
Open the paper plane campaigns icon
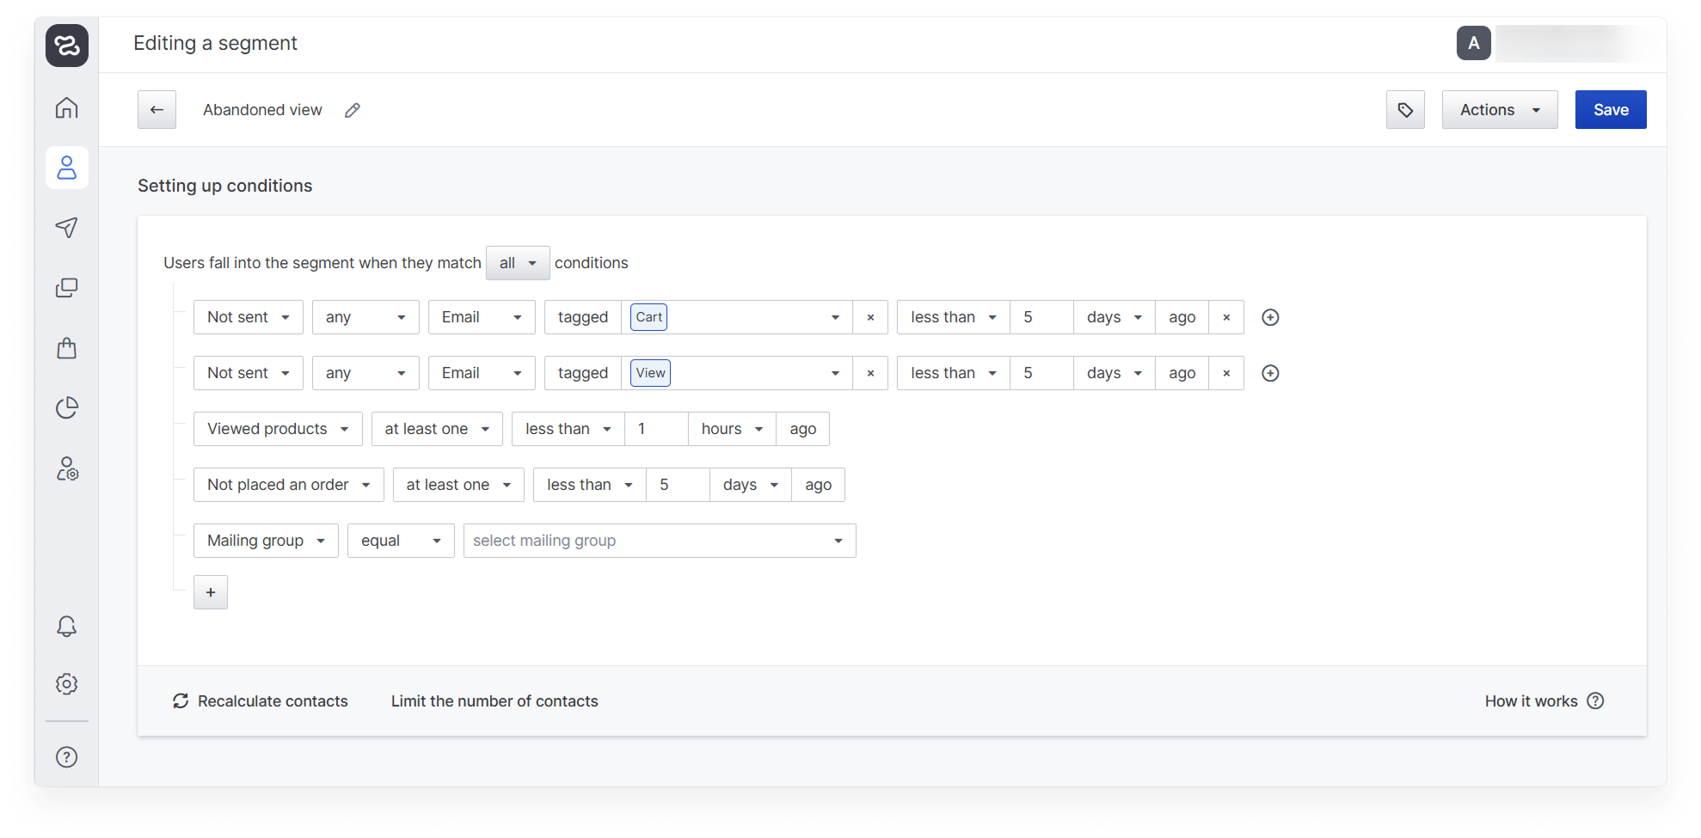click(67, 228)
